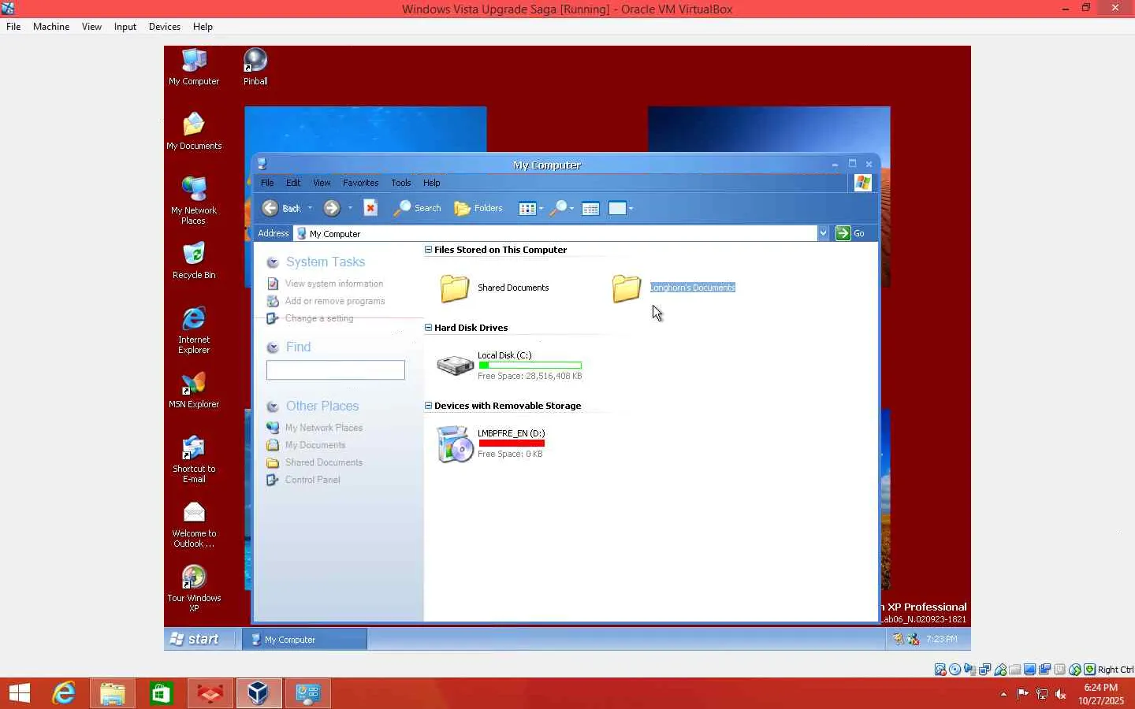This screenshot has height=709, width=1135.
Task: Click Local Disk (C:) free space bar
Action: pos(530,366)
